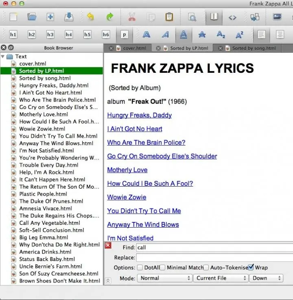Apply Heading 2 style

click(32, 35)
